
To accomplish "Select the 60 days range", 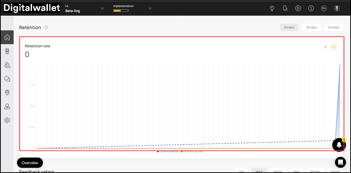I will (289, 27).
